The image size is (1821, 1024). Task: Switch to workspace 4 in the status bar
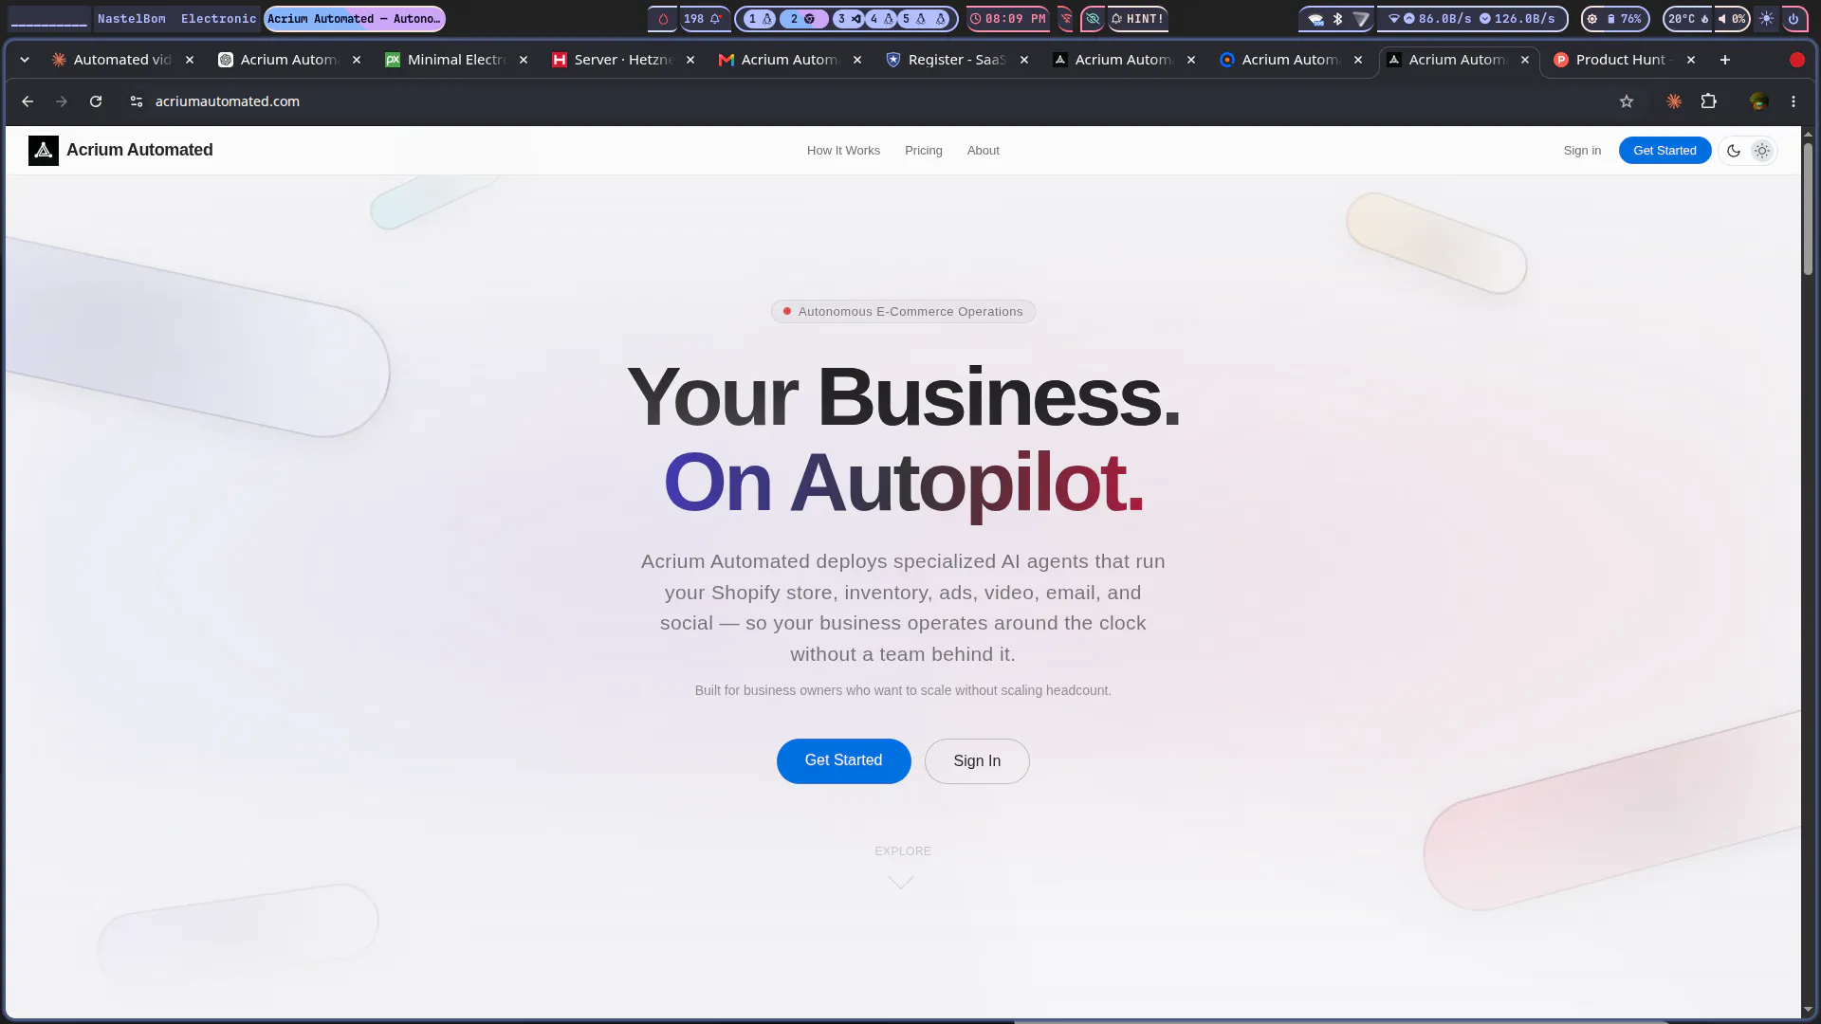(882, 19)
